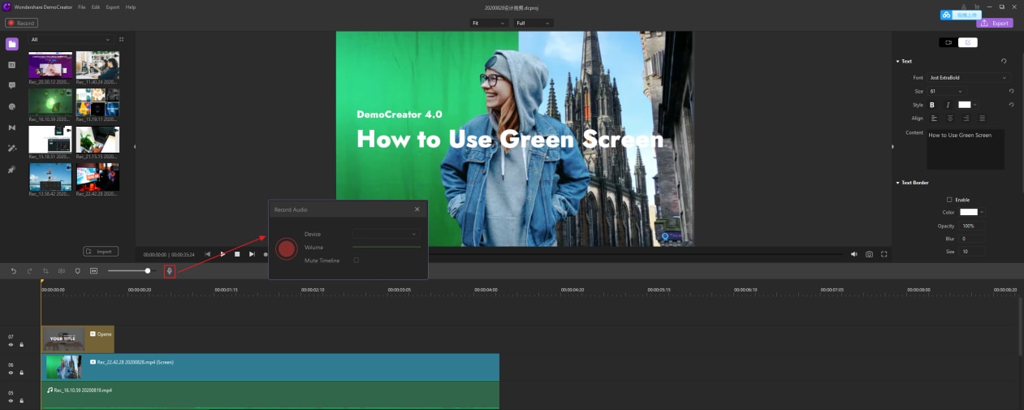Click the Record button
This screenshot has height=410, width=1024.
click(22, 23)
